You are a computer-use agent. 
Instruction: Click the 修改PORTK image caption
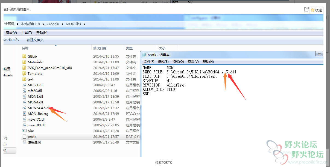coord(163,163)
